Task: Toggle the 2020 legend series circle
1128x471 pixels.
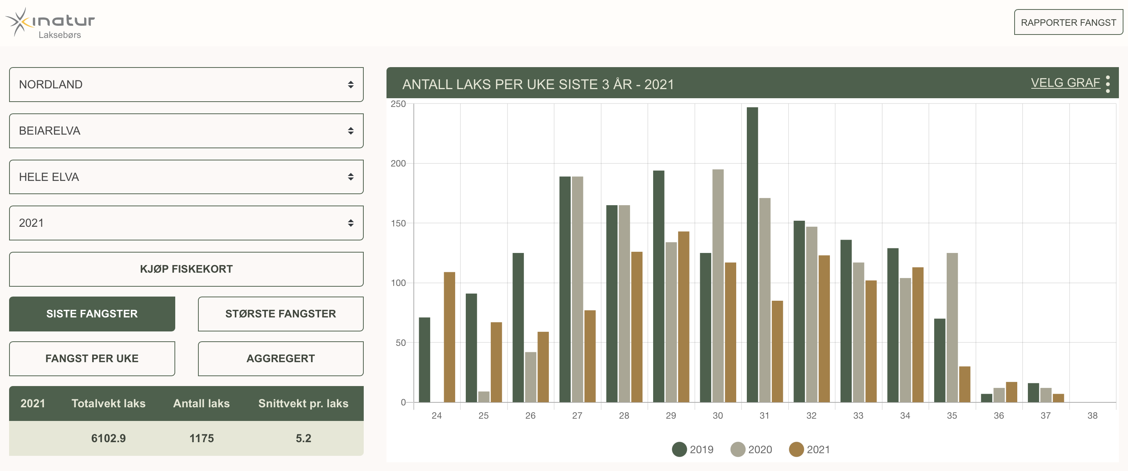Action: pyautogui.click(x=737, y=449)
